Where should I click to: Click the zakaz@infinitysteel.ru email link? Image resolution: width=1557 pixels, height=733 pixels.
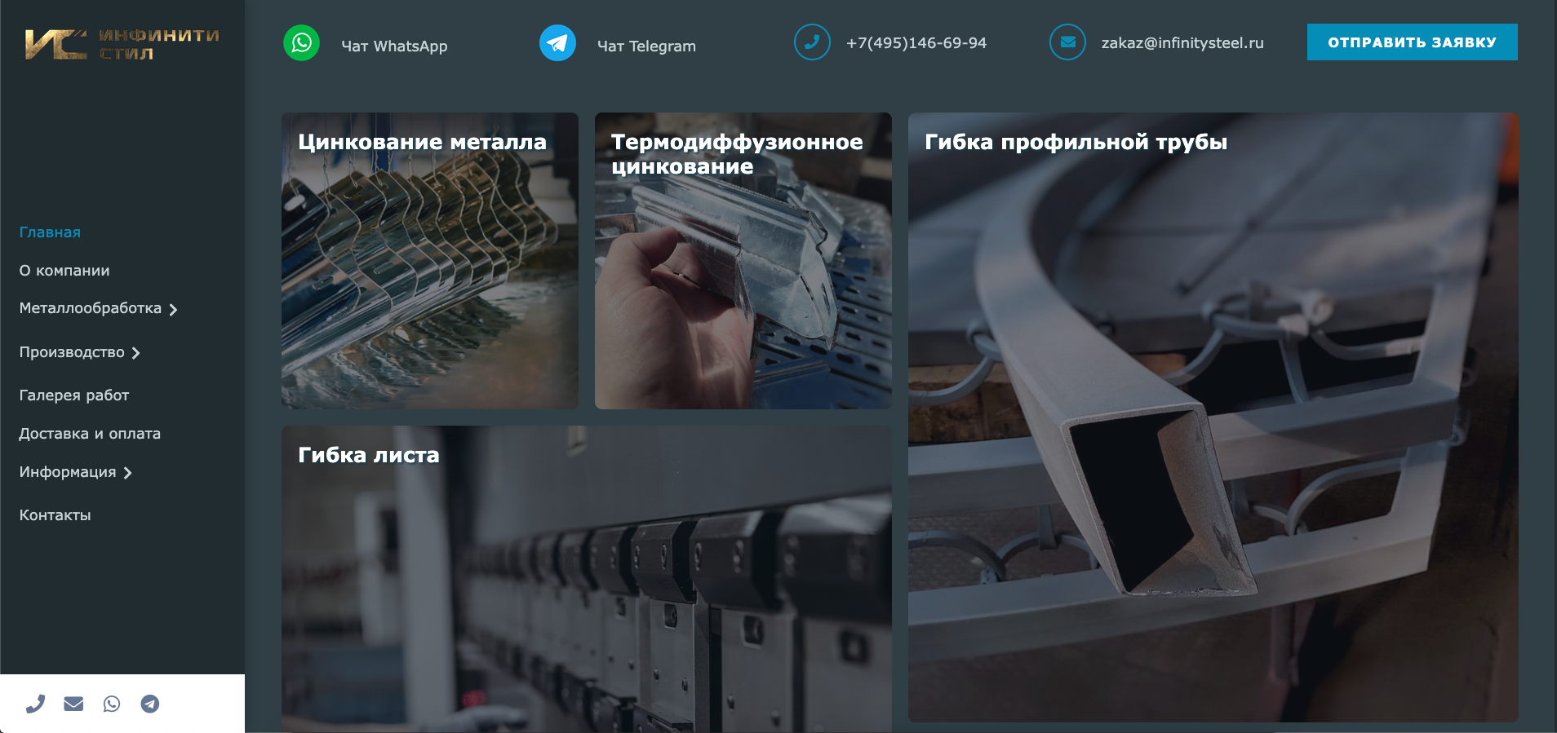click(1182, 43)
